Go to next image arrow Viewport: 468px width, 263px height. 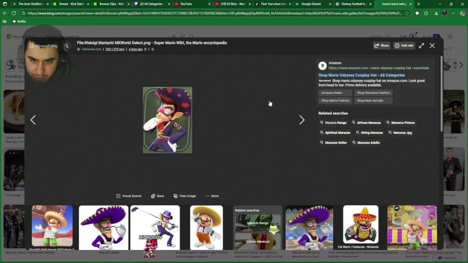302,120
